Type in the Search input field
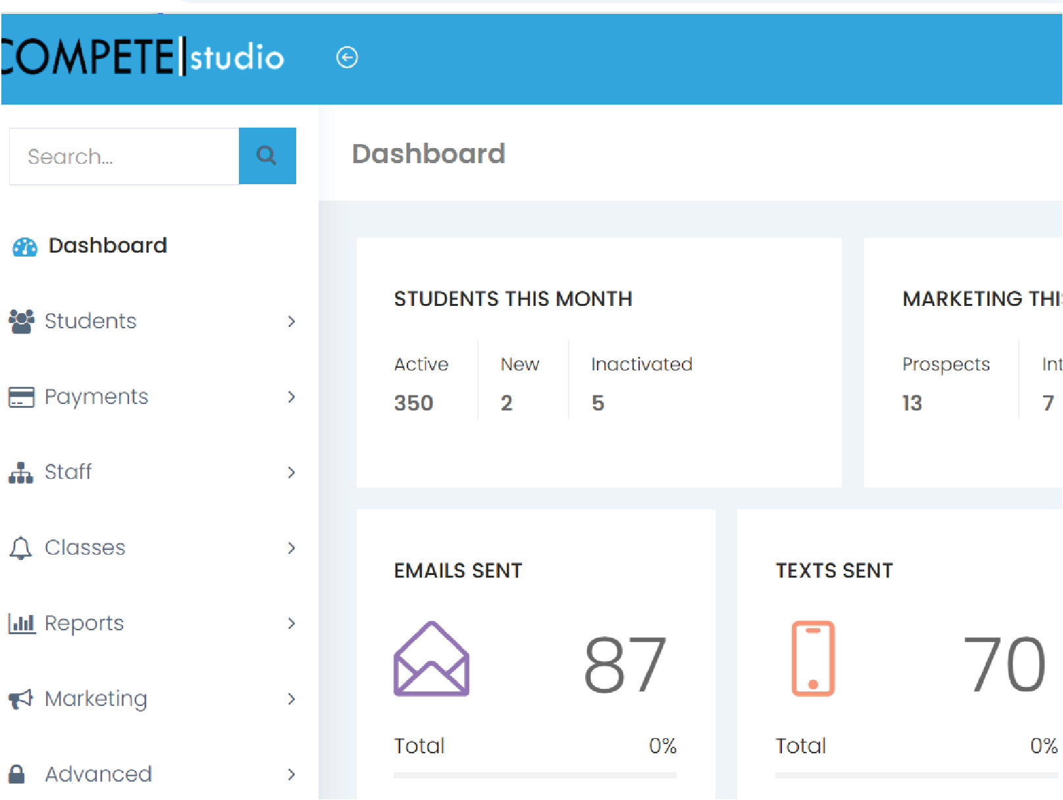This screenshot has width=1063, height=800. click(x=124, y=156)
